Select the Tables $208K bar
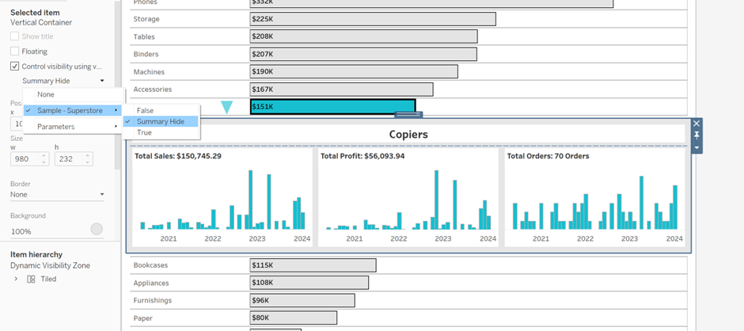744x331 pixels. 363,36
